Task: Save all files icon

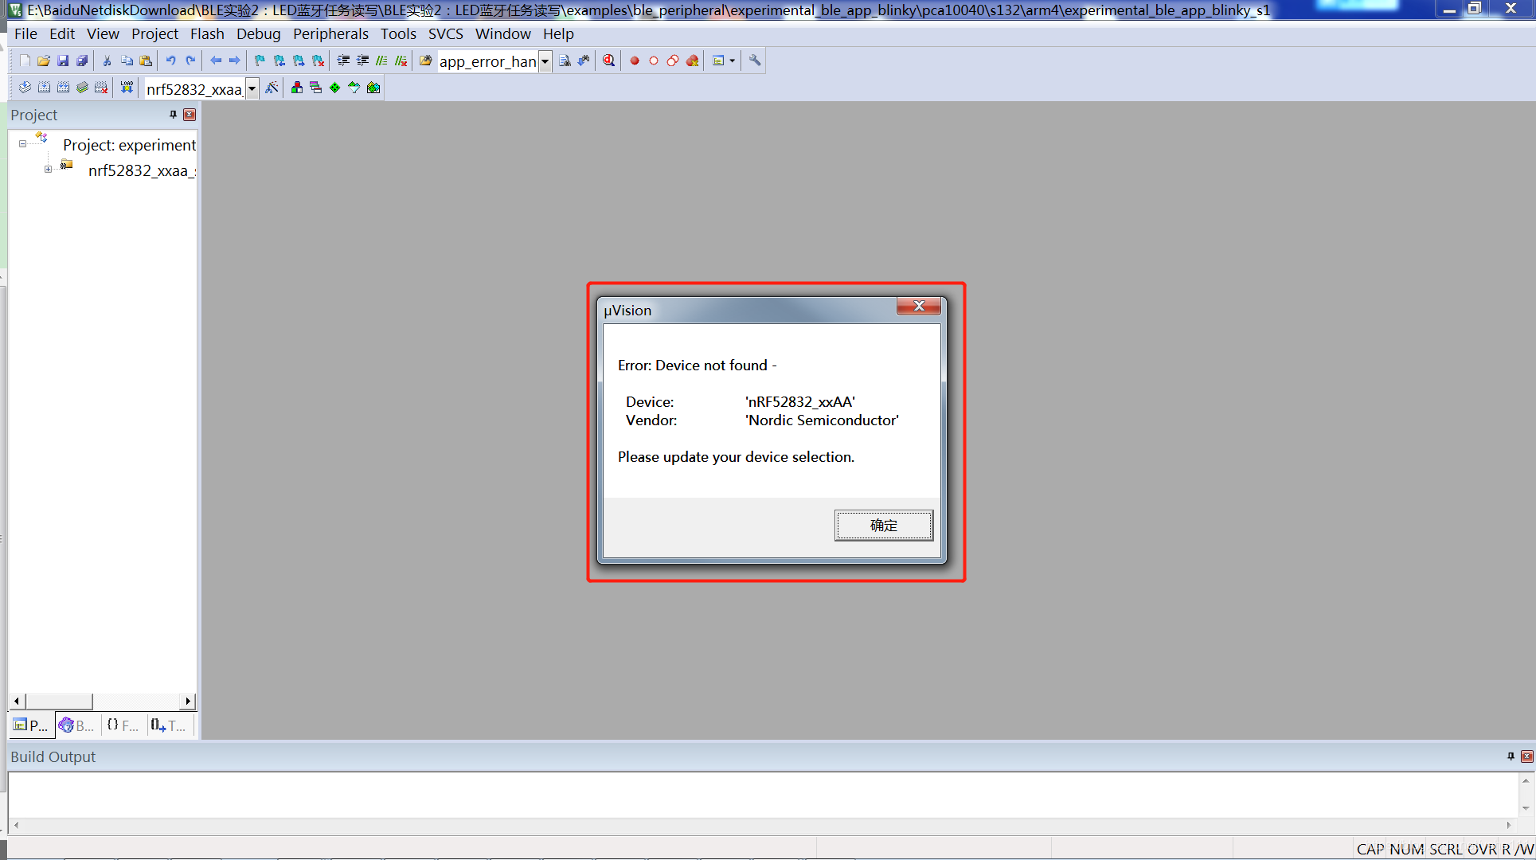Action: [x=82, y=61]
